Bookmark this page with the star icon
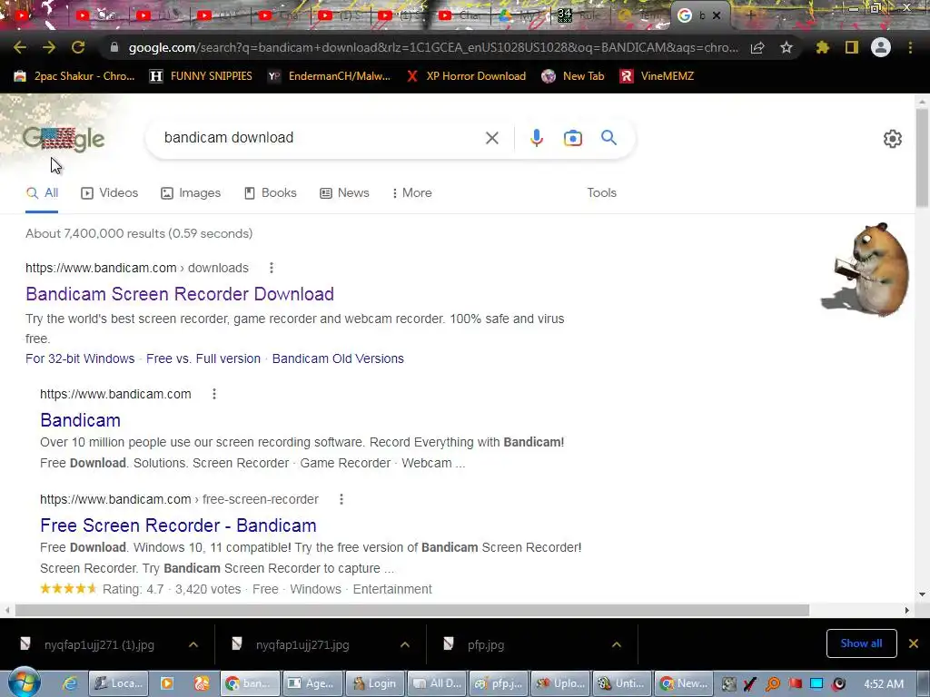930x697 pixels. click(787, 47)
